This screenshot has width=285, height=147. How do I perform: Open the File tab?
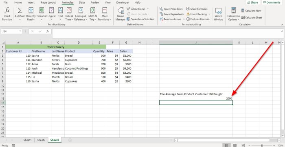click(x=5, y=2)
